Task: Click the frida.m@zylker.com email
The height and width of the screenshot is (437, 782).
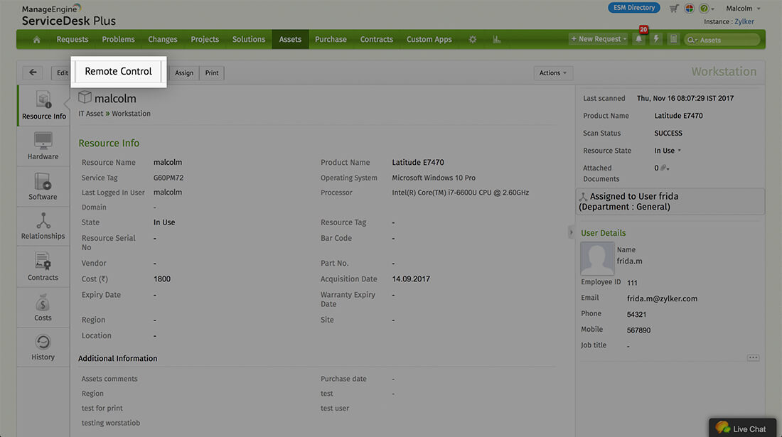Action: click(662, 298)
